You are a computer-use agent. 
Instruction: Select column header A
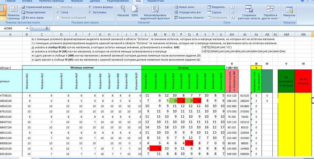11,35
